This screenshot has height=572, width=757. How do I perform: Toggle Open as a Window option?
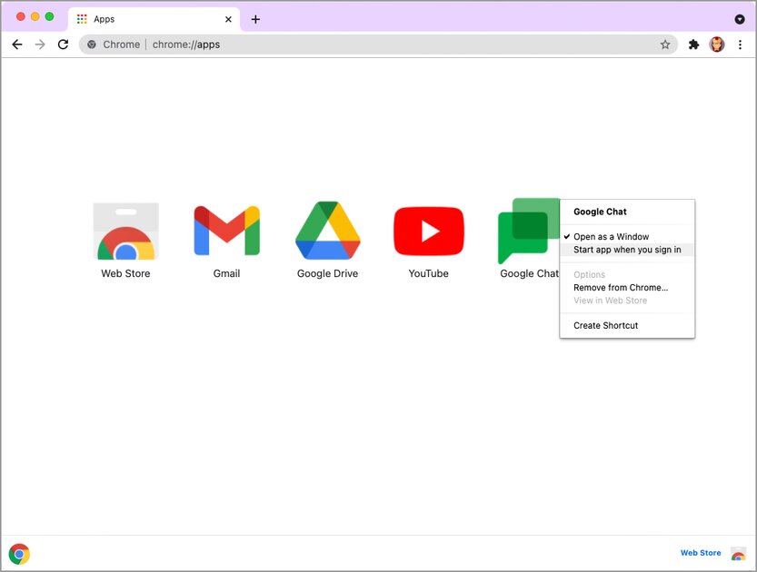[627, 237]
